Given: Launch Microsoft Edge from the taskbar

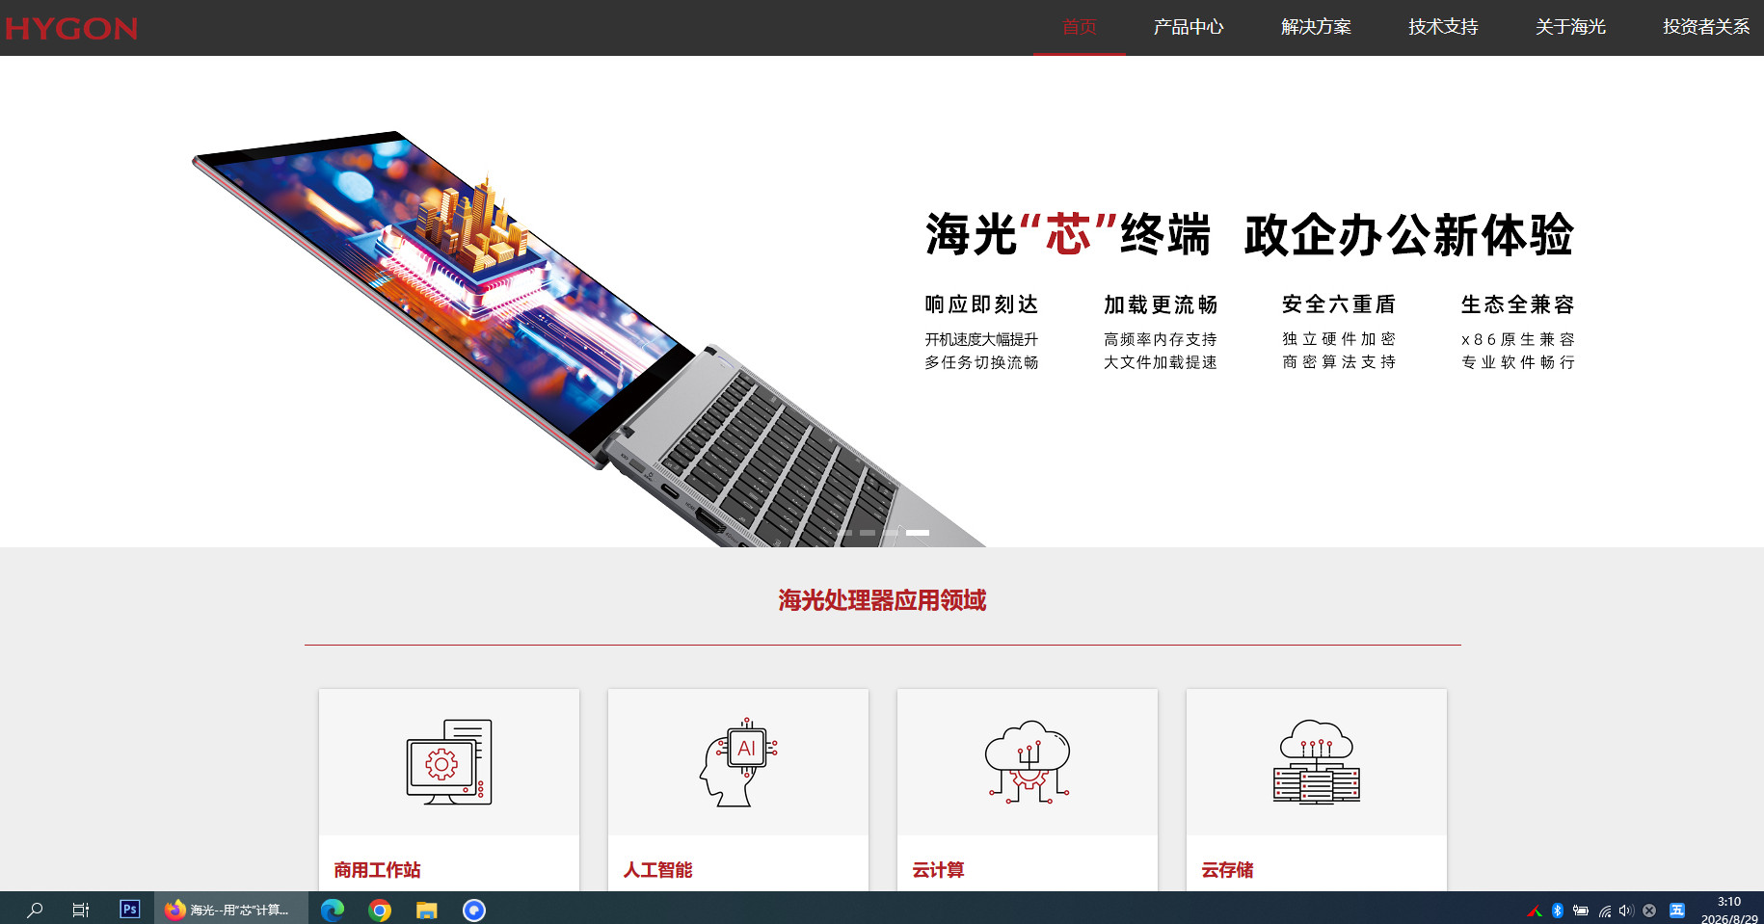Looking at the screenshot, I should coord(333,910).
